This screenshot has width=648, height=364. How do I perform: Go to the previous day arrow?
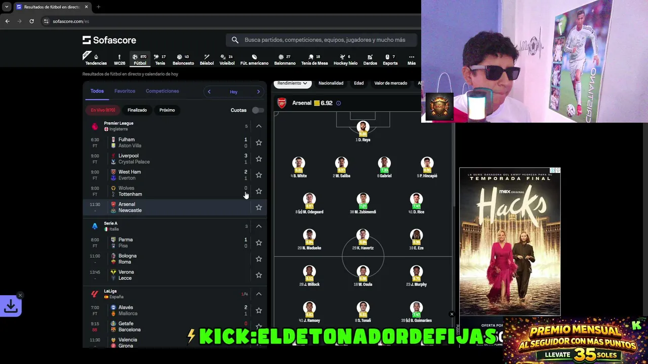click(209, 92)
